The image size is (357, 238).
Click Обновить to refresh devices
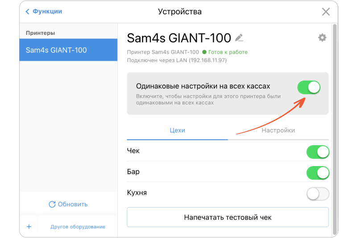coord(68,205)
